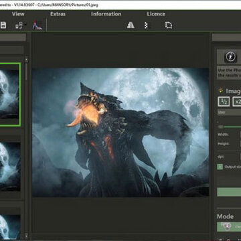Open the View menu
Image resolution: width=241 pixels, height=241 pixels.
click(18, 14)
